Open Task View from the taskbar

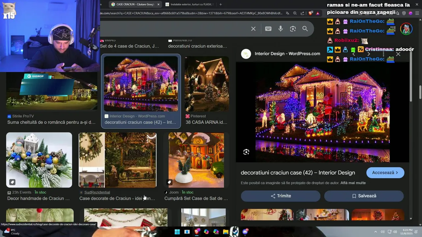(187, 232)
